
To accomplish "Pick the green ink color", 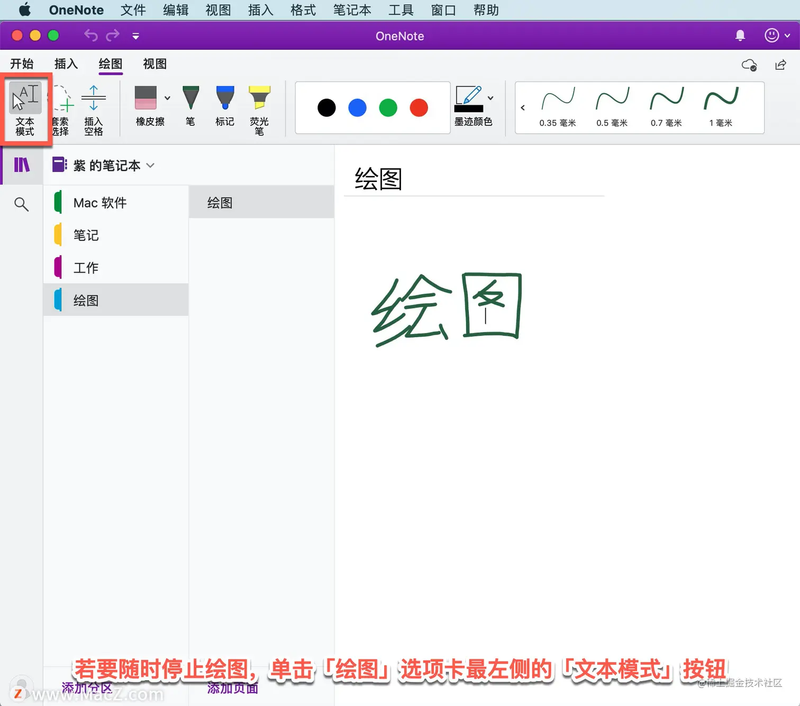I will [388, 108].
